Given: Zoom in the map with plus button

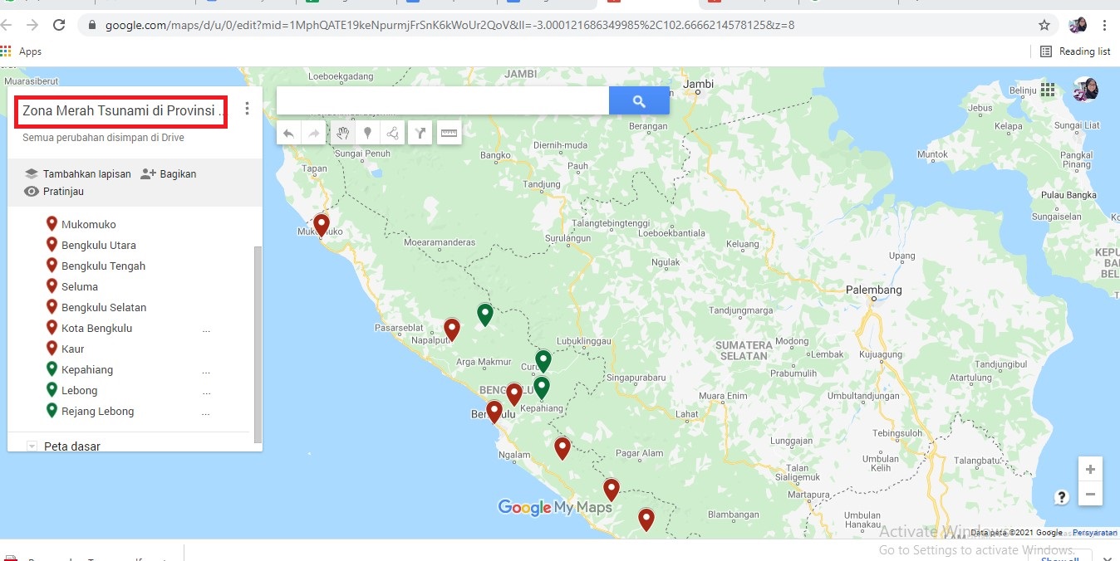Looking at the screenshot, I should coord(1090,469).
